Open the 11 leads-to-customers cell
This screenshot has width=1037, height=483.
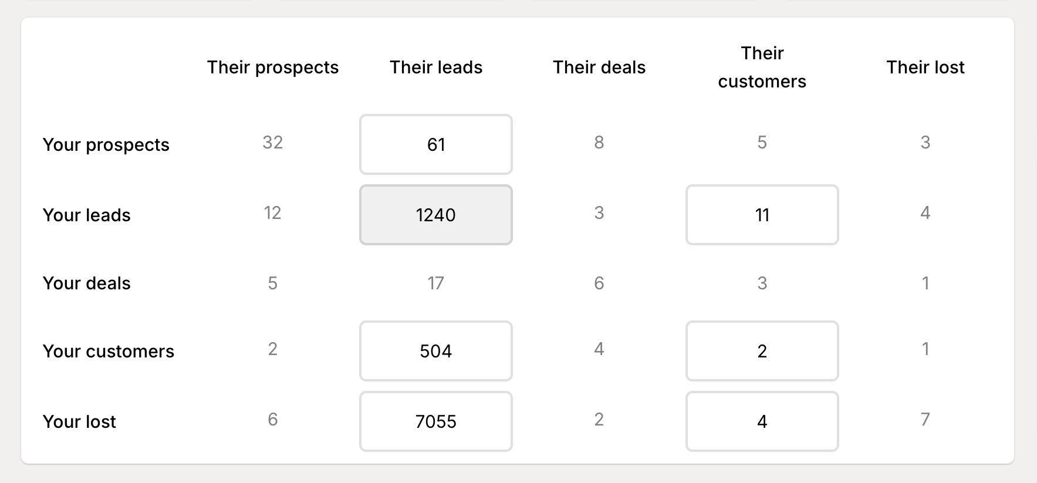click(x=761, y=215)
